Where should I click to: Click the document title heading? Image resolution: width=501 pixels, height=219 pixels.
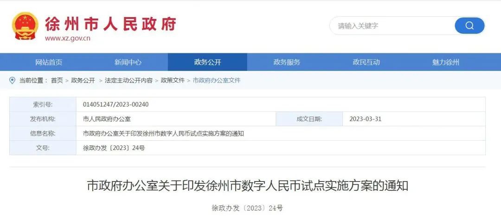click(248, 185)
